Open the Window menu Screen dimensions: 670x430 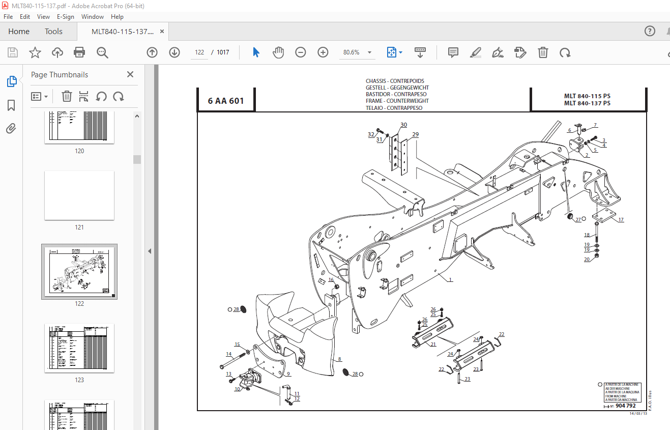pyautogui.click(x=93, y=17)
